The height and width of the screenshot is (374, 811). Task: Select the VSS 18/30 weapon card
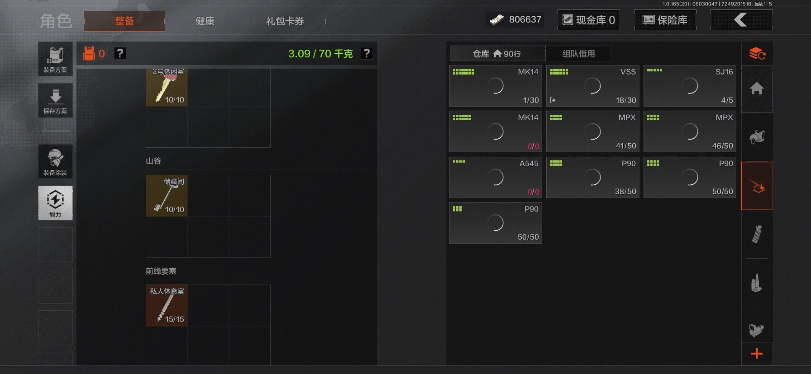593,86
